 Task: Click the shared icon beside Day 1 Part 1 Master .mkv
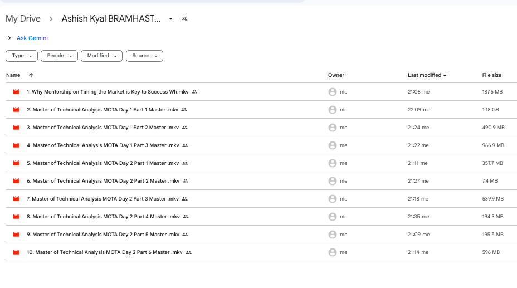click(x=184, y=110)
